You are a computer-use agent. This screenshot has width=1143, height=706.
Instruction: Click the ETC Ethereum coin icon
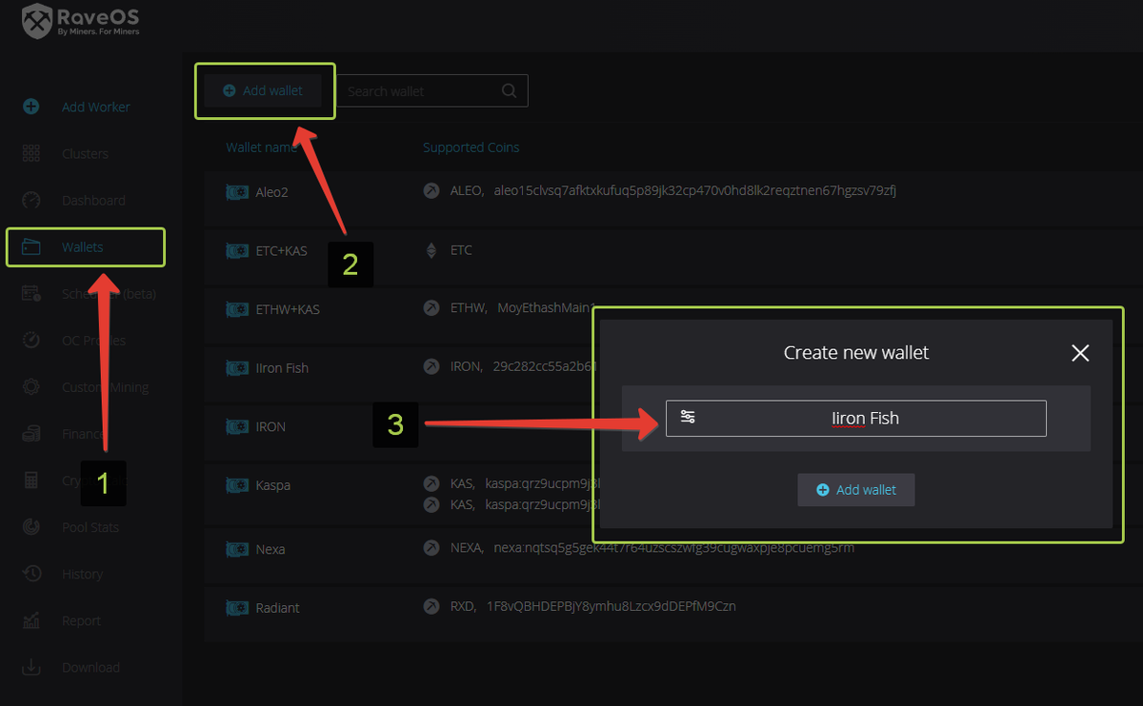click(x=431, y=250)
